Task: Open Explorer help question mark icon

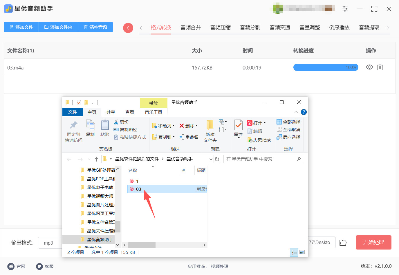Action: pos(304,112)
